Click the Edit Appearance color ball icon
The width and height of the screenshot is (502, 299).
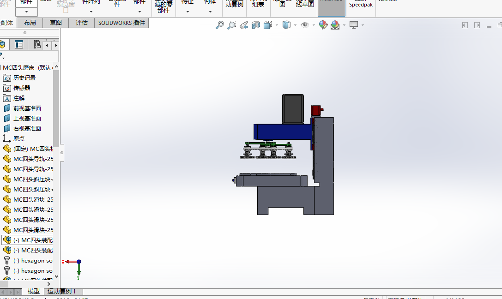point(323,25)
